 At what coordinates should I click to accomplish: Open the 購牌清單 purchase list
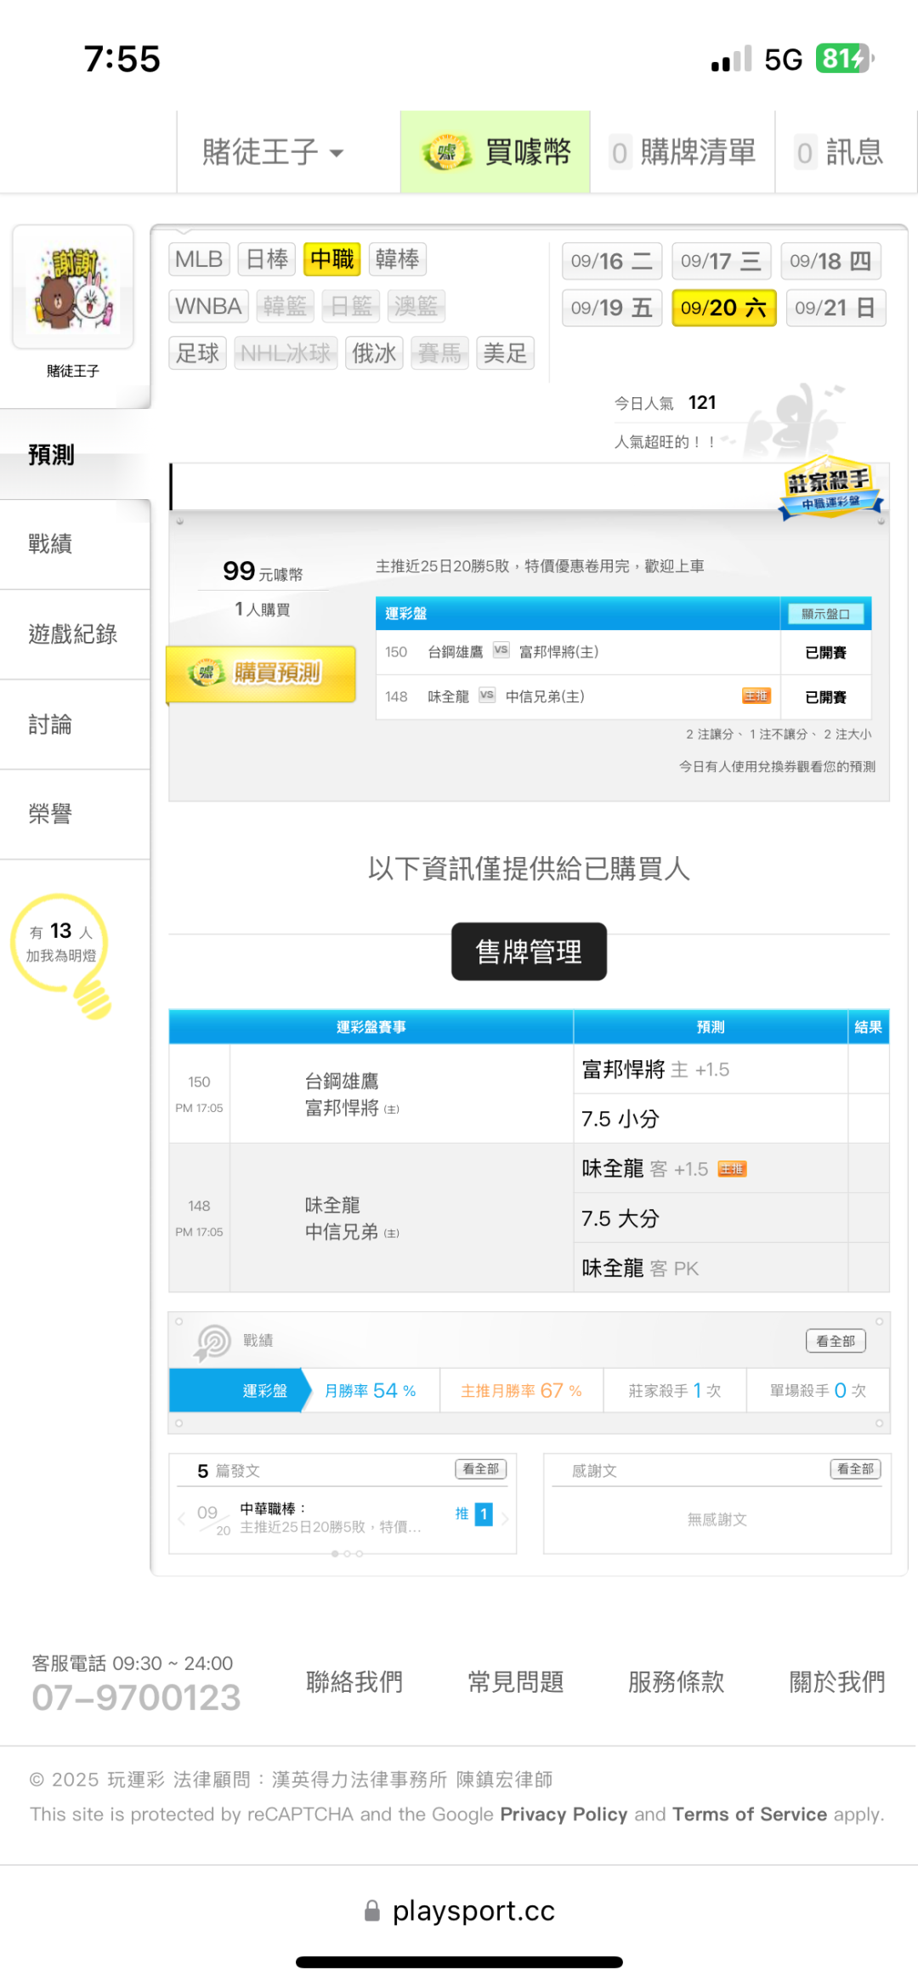(683, 152)
